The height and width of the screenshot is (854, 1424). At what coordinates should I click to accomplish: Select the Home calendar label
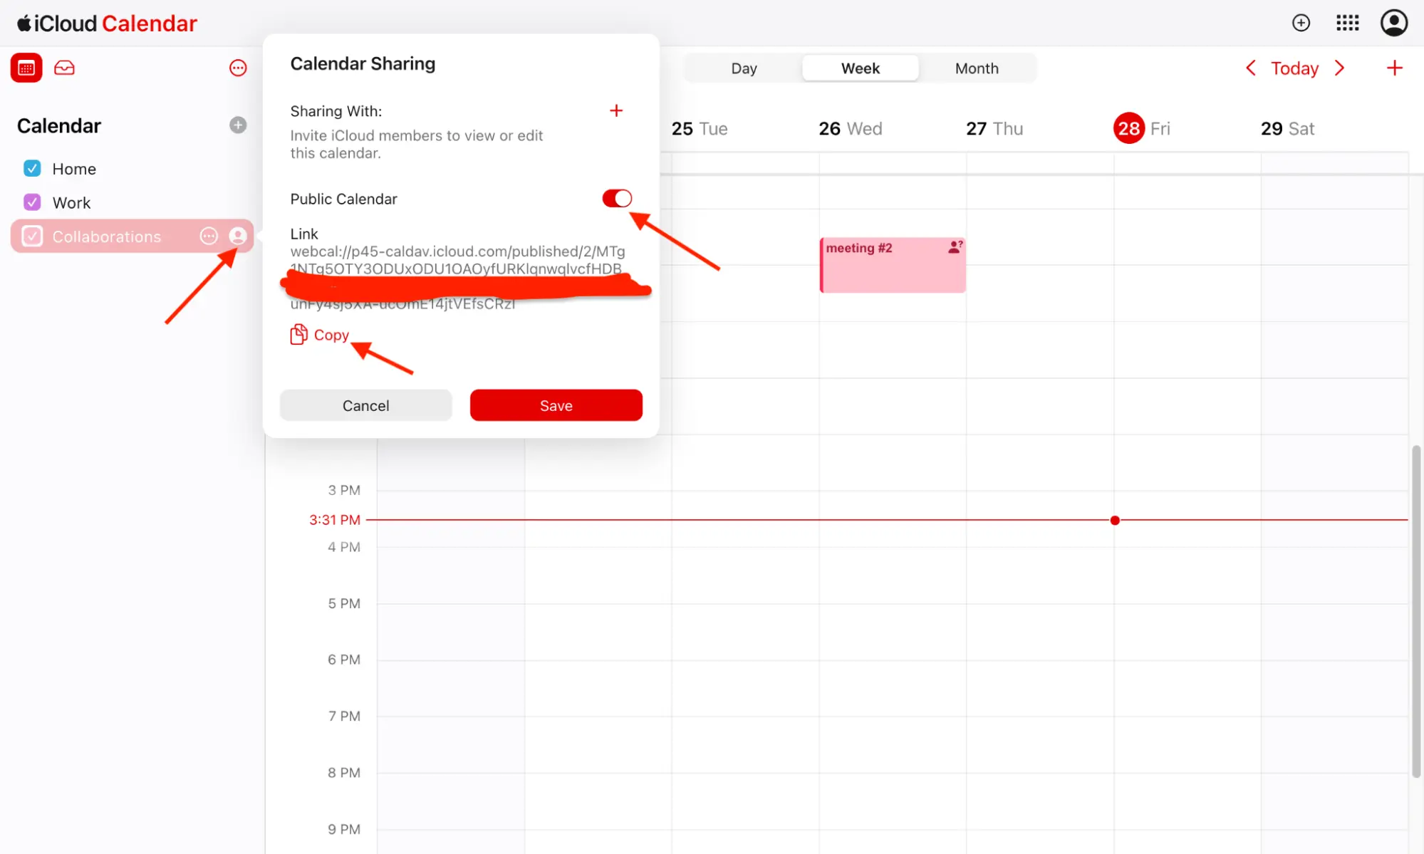[74, 169]
